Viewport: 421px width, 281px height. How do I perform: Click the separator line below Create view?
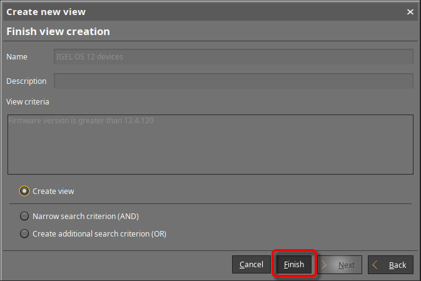pos(210,203)
